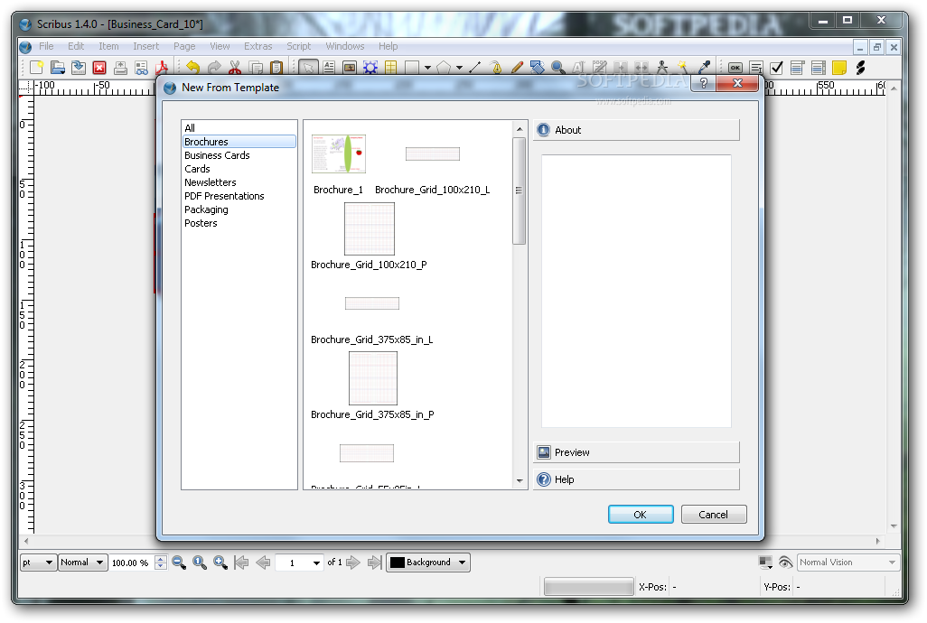The height and width of the screenshot is (623, 927).
Task: Click the zoom percentage stepper arrows
Action: pos(161,563)
